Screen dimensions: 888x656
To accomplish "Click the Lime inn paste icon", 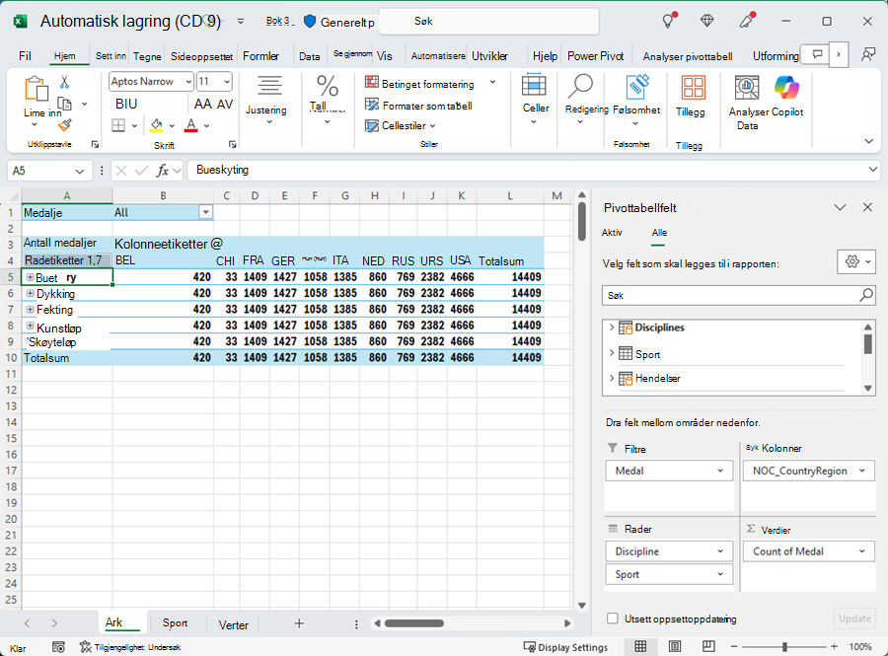I will pos(37,89).
